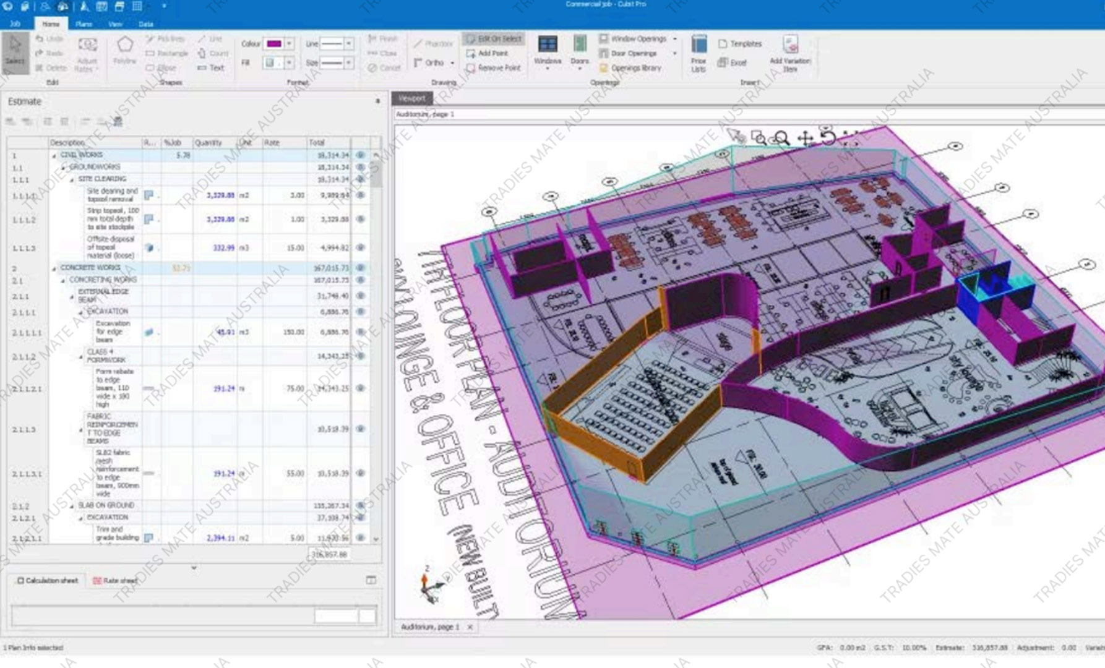Activate the pan tool in viewport
The image size is (1105, 668).
coord(805,138)
